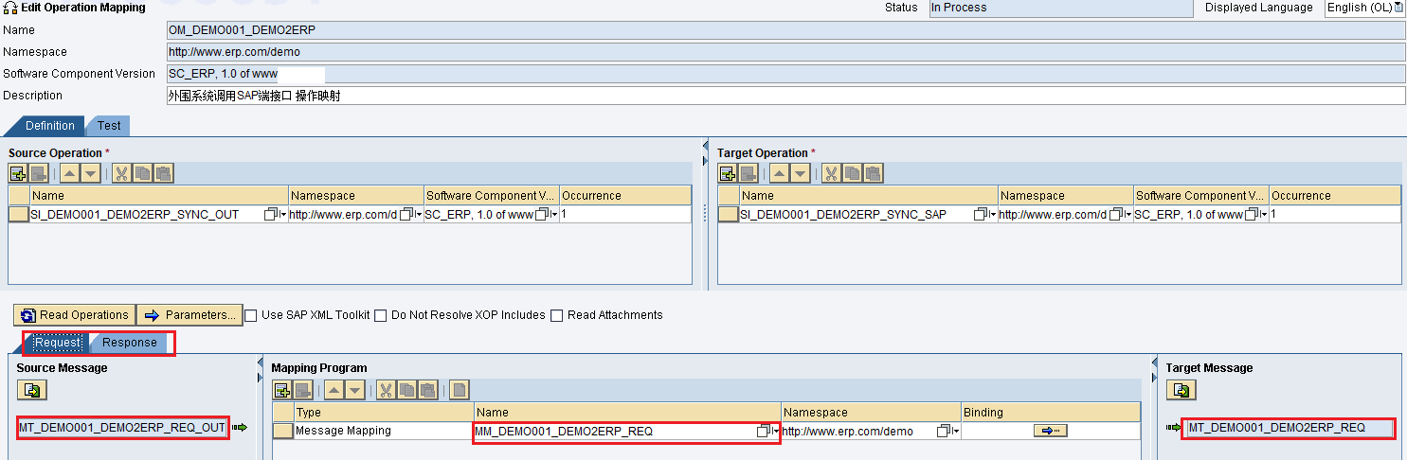1407x460 pixels.
Task: Click Occurrence cell in Source Operation row
Action: 625,215
